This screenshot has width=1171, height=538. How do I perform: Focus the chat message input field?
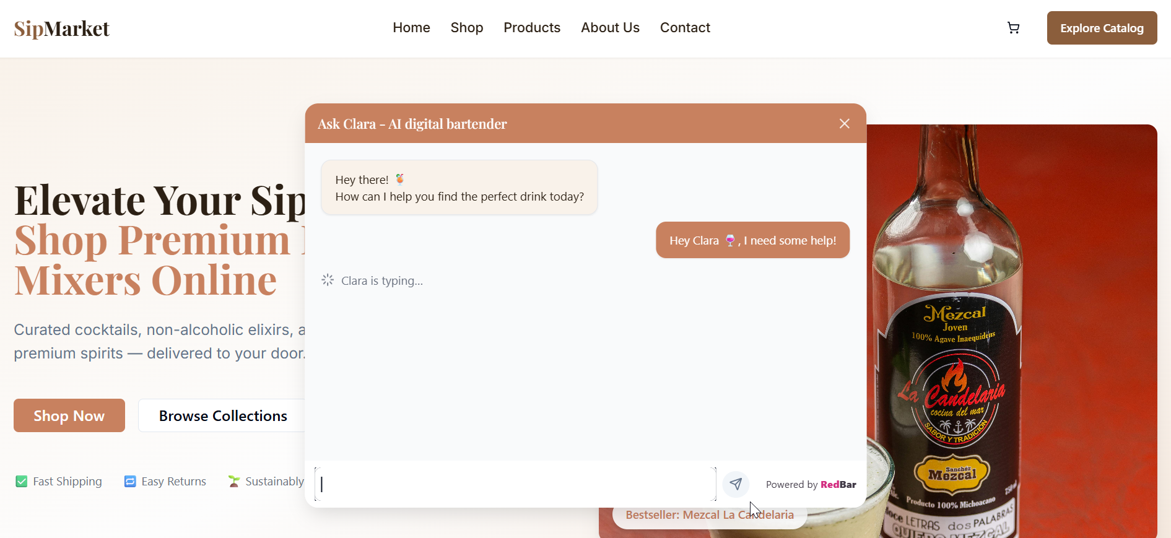515,484
